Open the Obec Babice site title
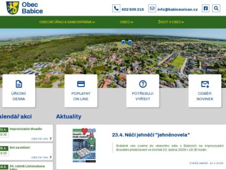This screenshot has height=170, width=226. click(x=32, y=8)
